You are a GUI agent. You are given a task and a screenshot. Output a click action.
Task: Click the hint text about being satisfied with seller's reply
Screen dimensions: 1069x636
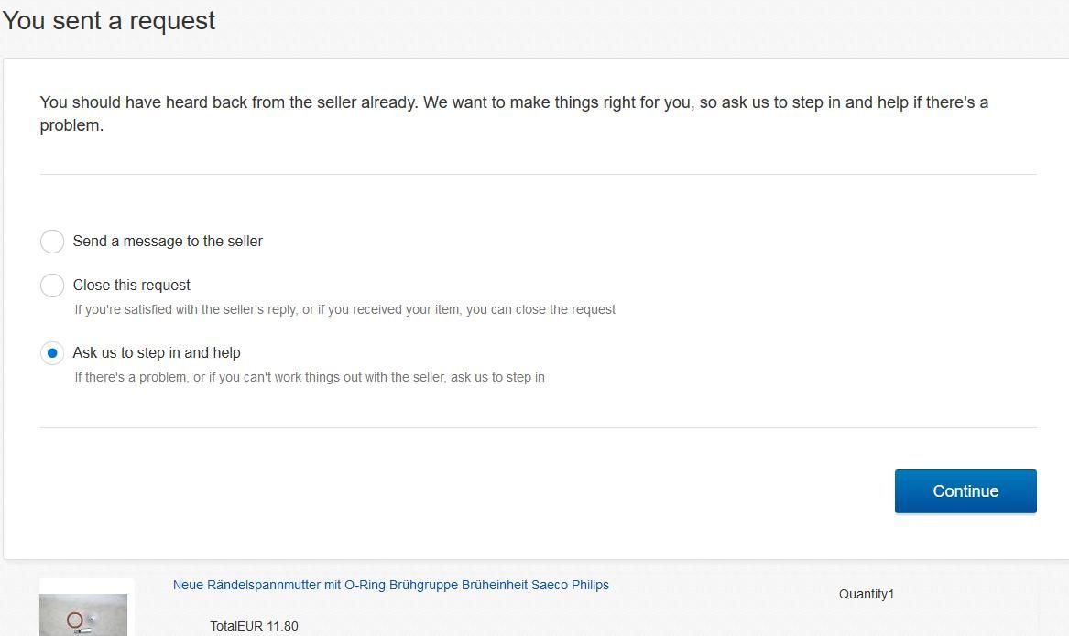point(344,310)
